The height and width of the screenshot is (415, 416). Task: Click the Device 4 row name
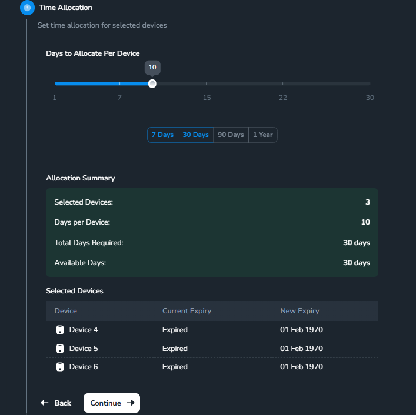(84, 330)
